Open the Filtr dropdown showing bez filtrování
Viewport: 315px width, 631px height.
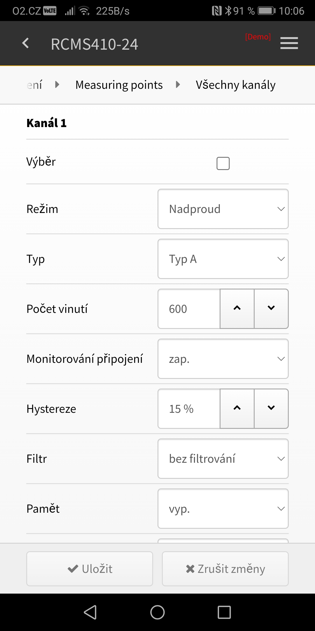pos(223,459)
